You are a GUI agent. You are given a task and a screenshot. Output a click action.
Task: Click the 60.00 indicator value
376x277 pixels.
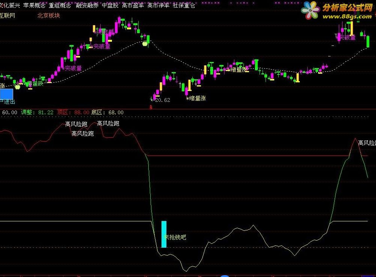pyautogui.click(x=10, y=112)
